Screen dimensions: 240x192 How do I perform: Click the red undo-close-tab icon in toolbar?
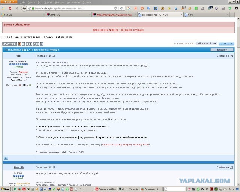click(10, 9)
